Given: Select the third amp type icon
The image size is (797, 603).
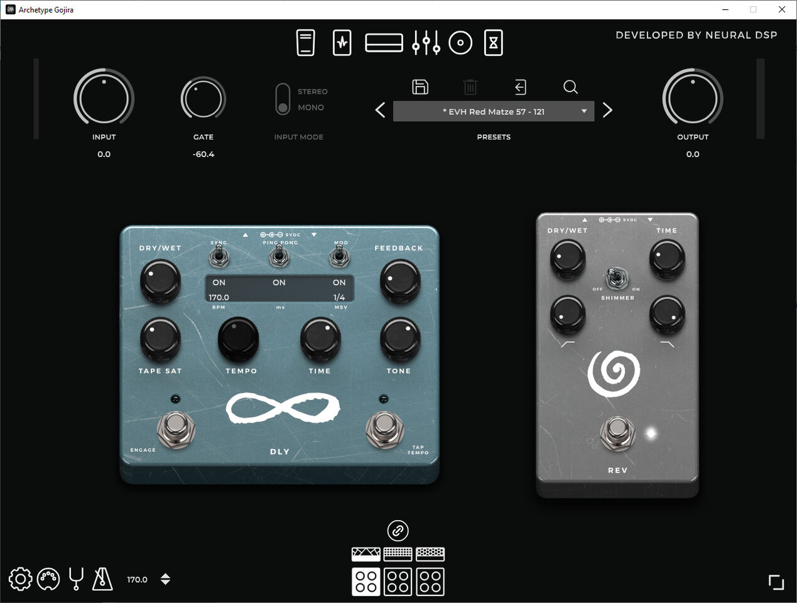Looking at the screenshot, I should coord(430,554).
